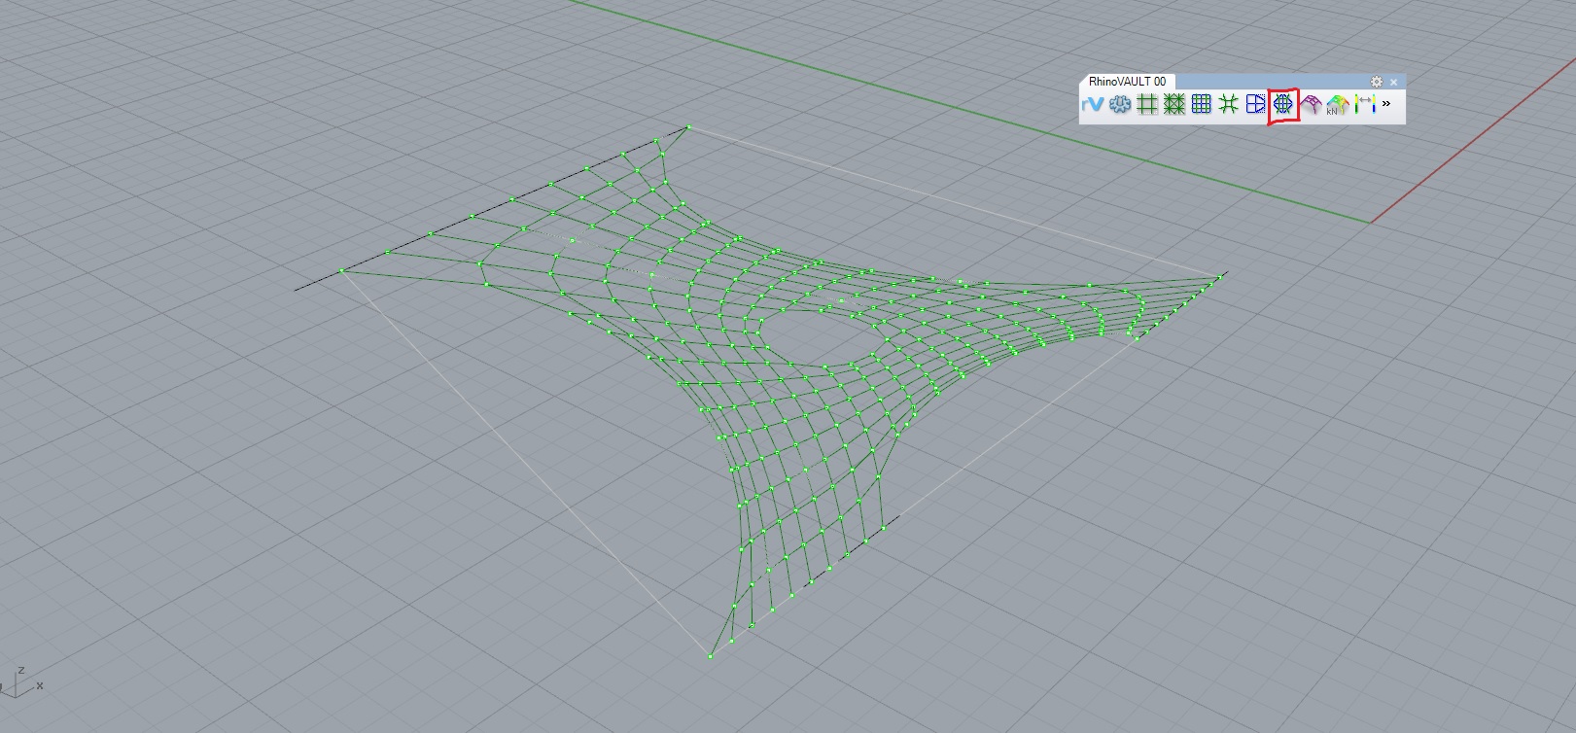This screenshot has width=1576, height=733.
Task: Select the RhinoVAULT 00 tab
Action: point(1127,82)
